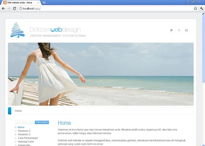
Task: Minimize the browser window
Action: 188,2
